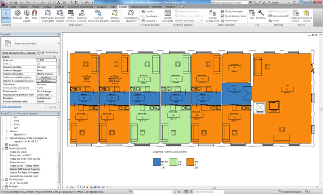The height and width of the screenshot is (194, 323).
Task: Switch to the Vista ribbon tab
Action: point(113,7)
